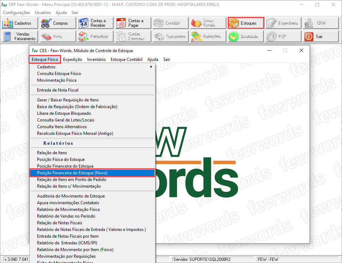Click the CRM module button
Screen dimensions: 342x263
[x=321, y=23]
